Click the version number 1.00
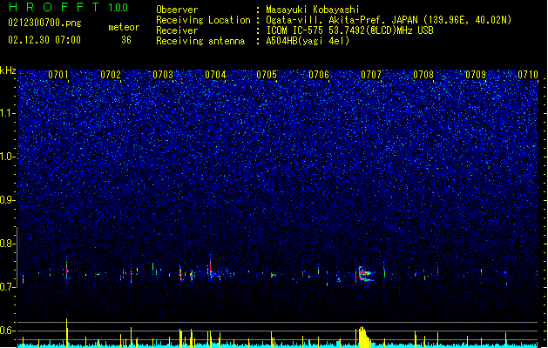This screenshot has width=548, height=348. [118, 7]
